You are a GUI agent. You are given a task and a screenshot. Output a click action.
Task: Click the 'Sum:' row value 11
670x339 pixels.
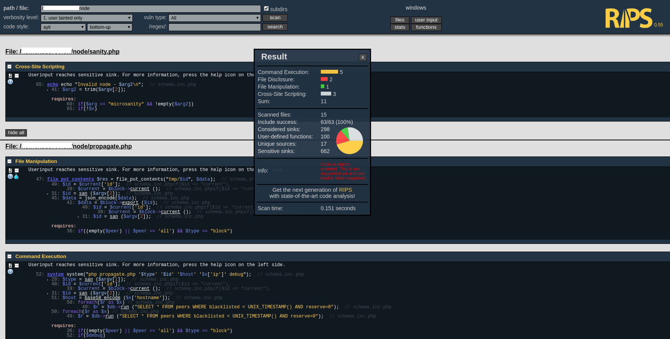click(323, 101)
